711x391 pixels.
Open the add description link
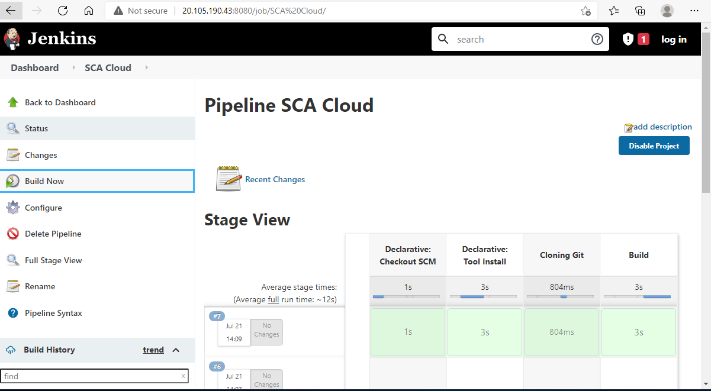click(662, 127)
